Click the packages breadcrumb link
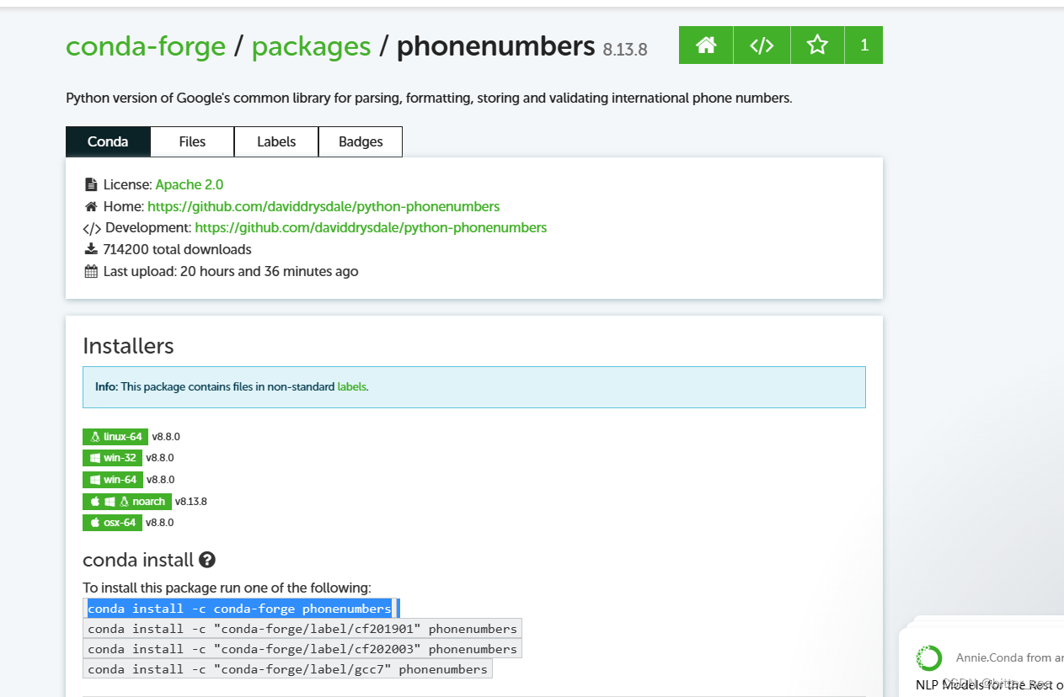 (x=311, y=46)
